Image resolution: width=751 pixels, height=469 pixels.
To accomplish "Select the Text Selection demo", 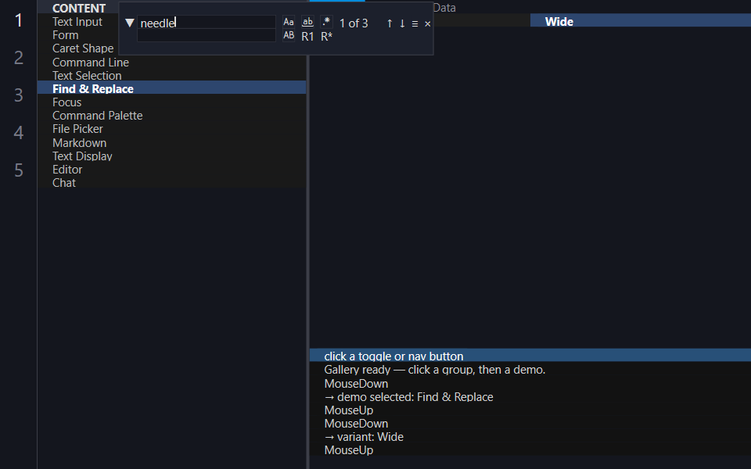I will [171, 76].
